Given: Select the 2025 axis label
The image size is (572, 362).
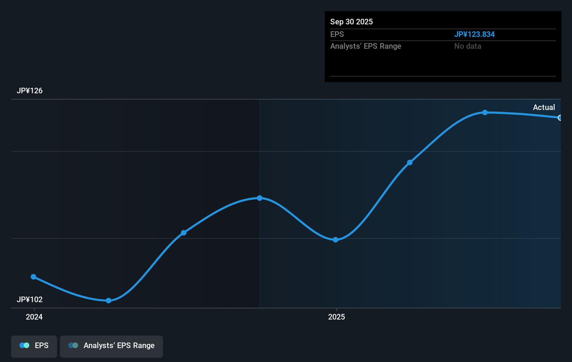Looking at the screenshot, I should 337,317.
